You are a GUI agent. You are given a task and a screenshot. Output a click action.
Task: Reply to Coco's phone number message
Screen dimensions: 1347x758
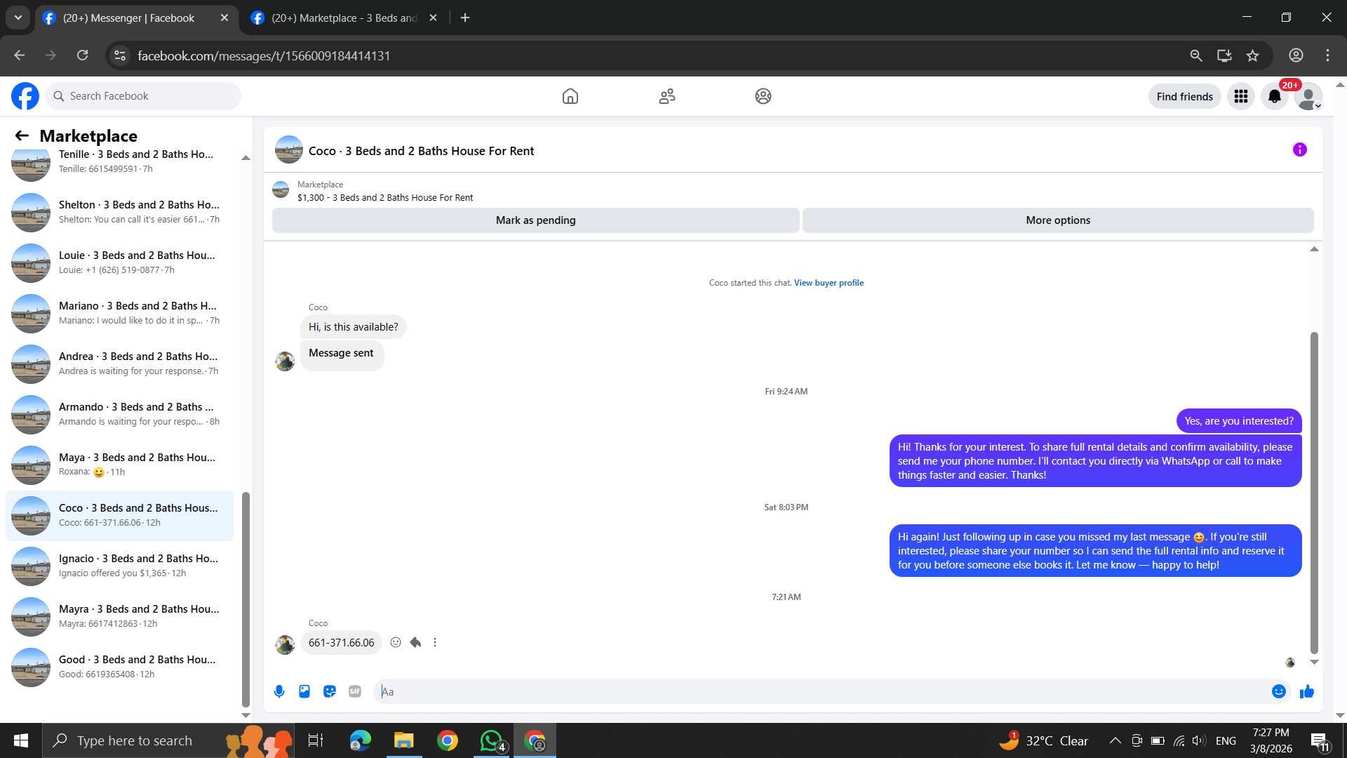(x=415, y=642)
